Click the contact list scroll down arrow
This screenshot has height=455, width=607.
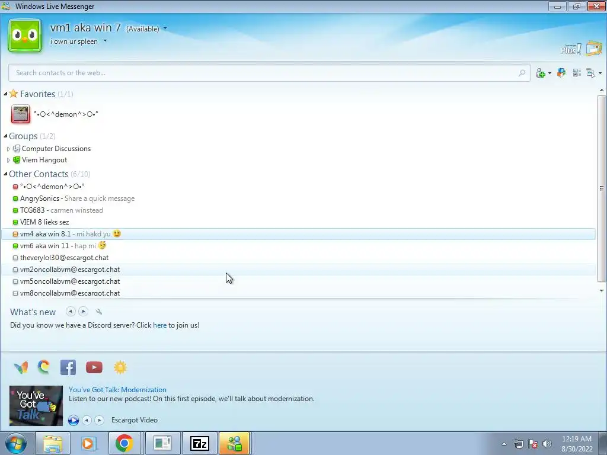[602, 290]
